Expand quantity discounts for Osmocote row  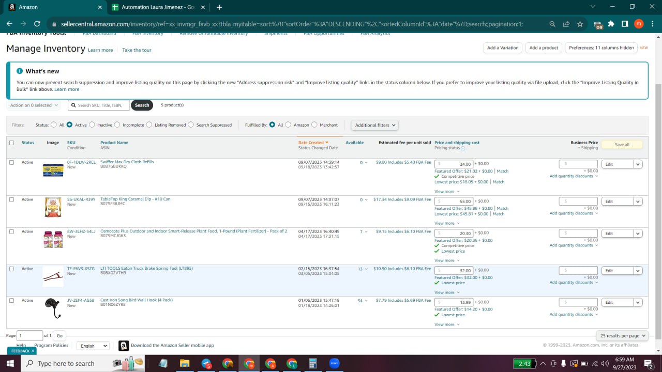click(574, 245)
